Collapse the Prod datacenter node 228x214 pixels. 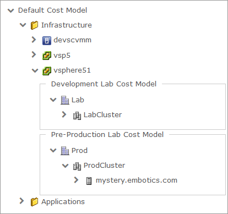tap(53, 150)
